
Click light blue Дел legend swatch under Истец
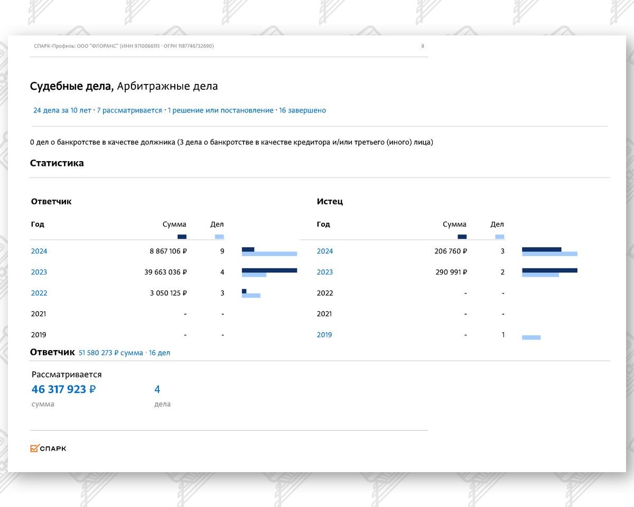[499, 237]
